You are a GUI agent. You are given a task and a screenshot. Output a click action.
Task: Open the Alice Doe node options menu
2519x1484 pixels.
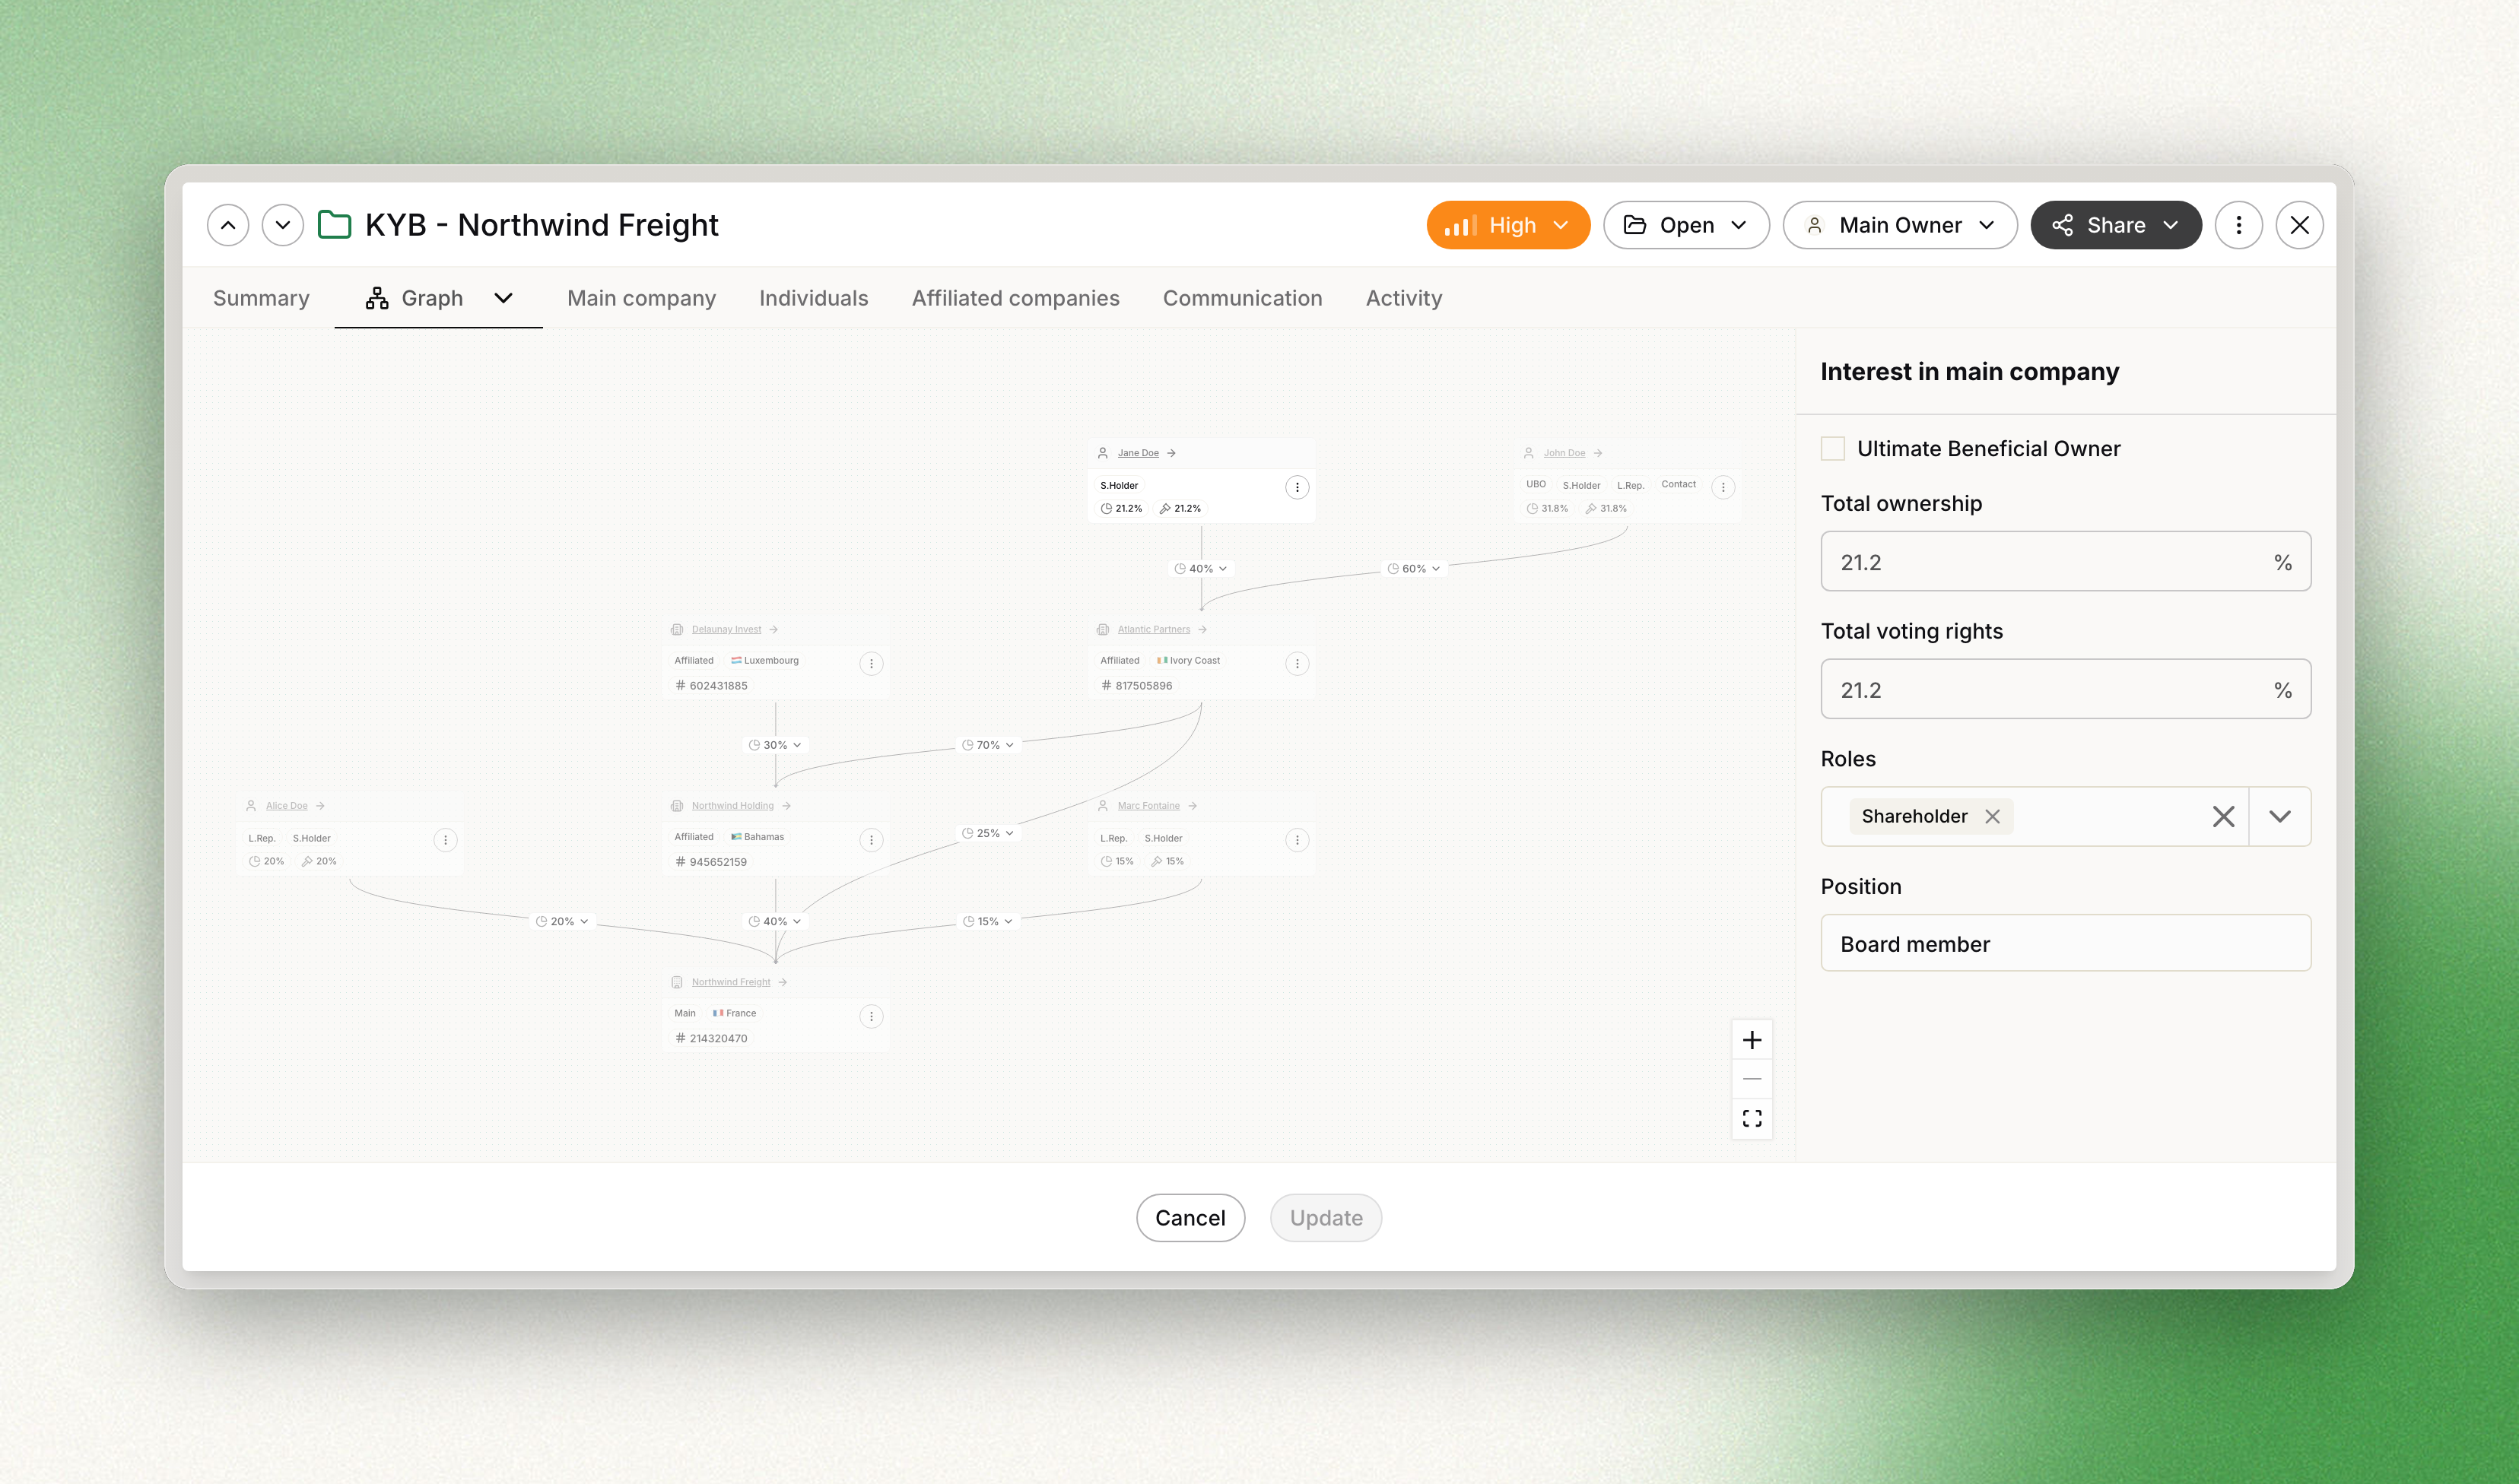(x=445, y=840)
